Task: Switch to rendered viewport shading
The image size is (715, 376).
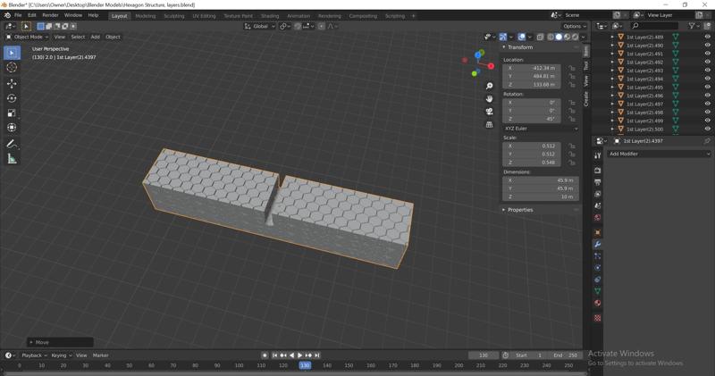Action: 576,37
